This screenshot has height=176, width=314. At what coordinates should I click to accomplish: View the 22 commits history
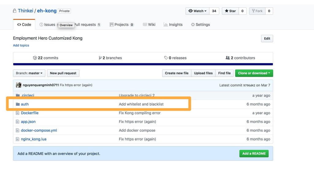[x=46, y=58]
